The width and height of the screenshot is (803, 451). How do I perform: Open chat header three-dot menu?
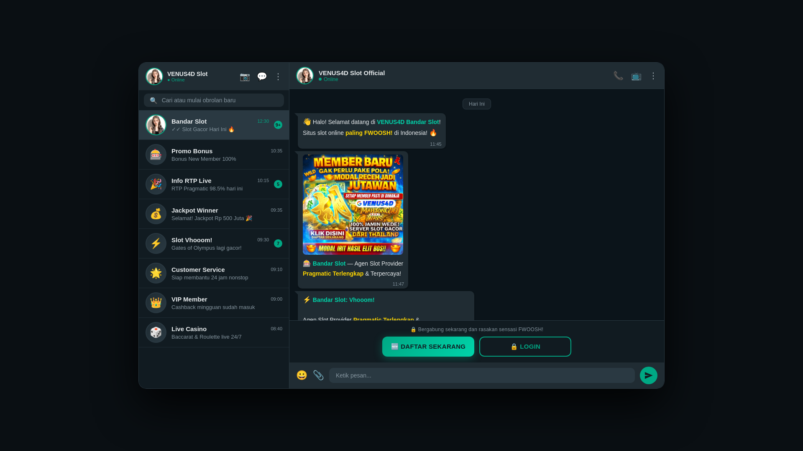pyautogui.click(x=653, y=76)
